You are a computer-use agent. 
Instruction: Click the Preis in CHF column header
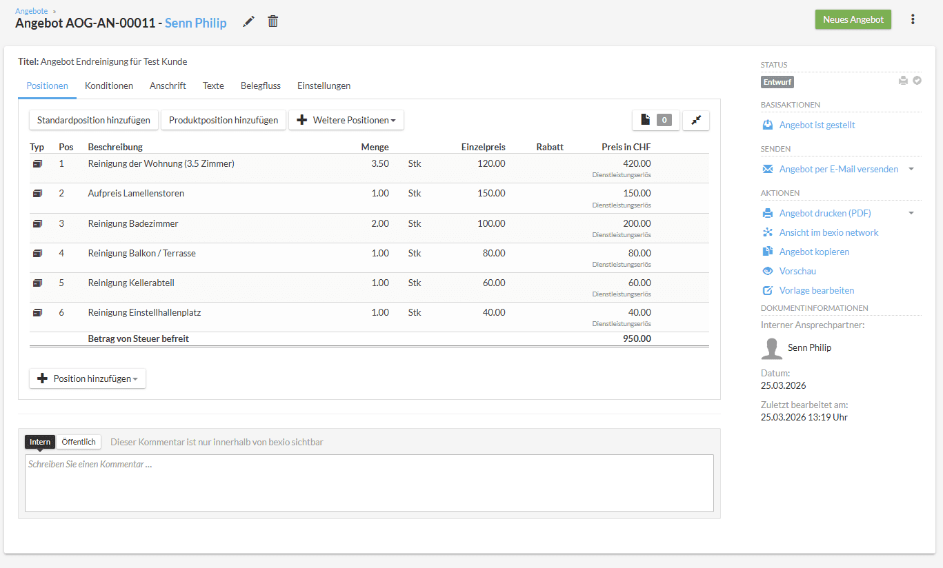click(626, 147)
